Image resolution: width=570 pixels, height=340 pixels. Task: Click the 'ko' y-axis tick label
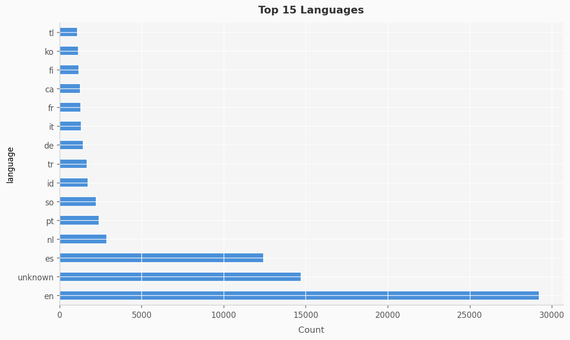click(49, 52)
